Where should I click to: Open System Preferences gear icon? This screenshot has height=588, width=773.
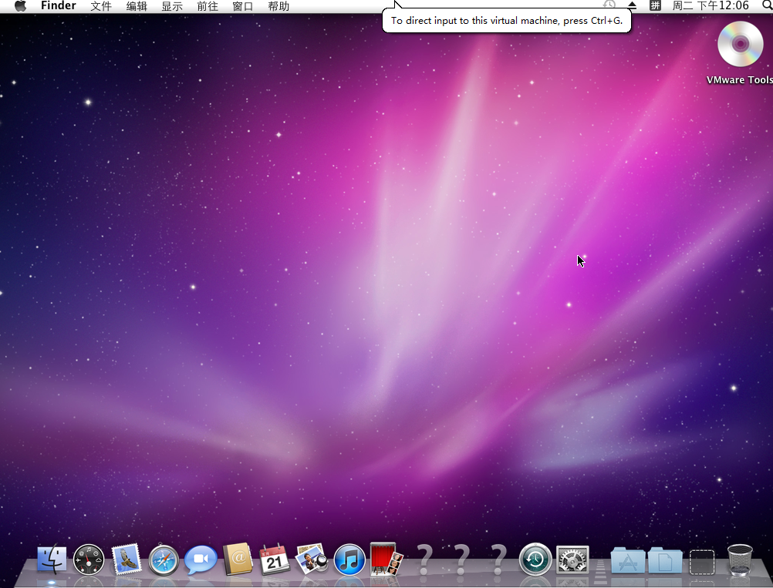[572, 560]
